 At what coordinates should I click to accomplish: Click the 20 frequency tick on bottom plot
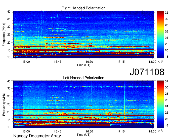click(x=9, y=112)
